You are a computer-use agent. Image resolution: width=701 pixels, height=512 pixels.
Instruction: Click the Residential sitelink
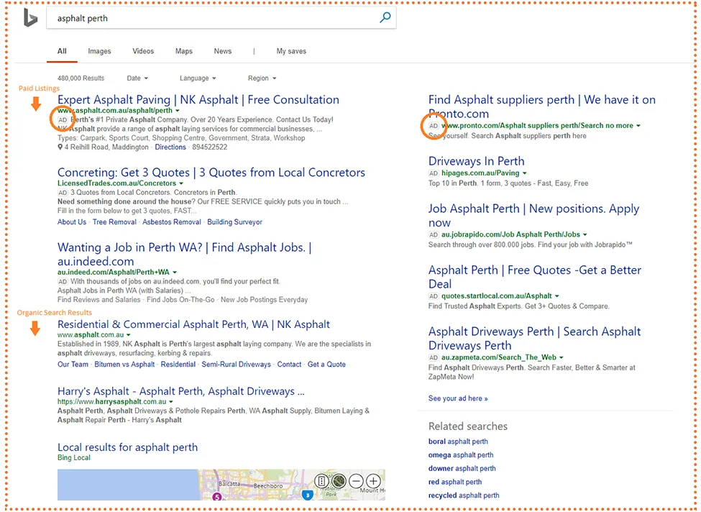pyautogui.click(x=178, y=365)
